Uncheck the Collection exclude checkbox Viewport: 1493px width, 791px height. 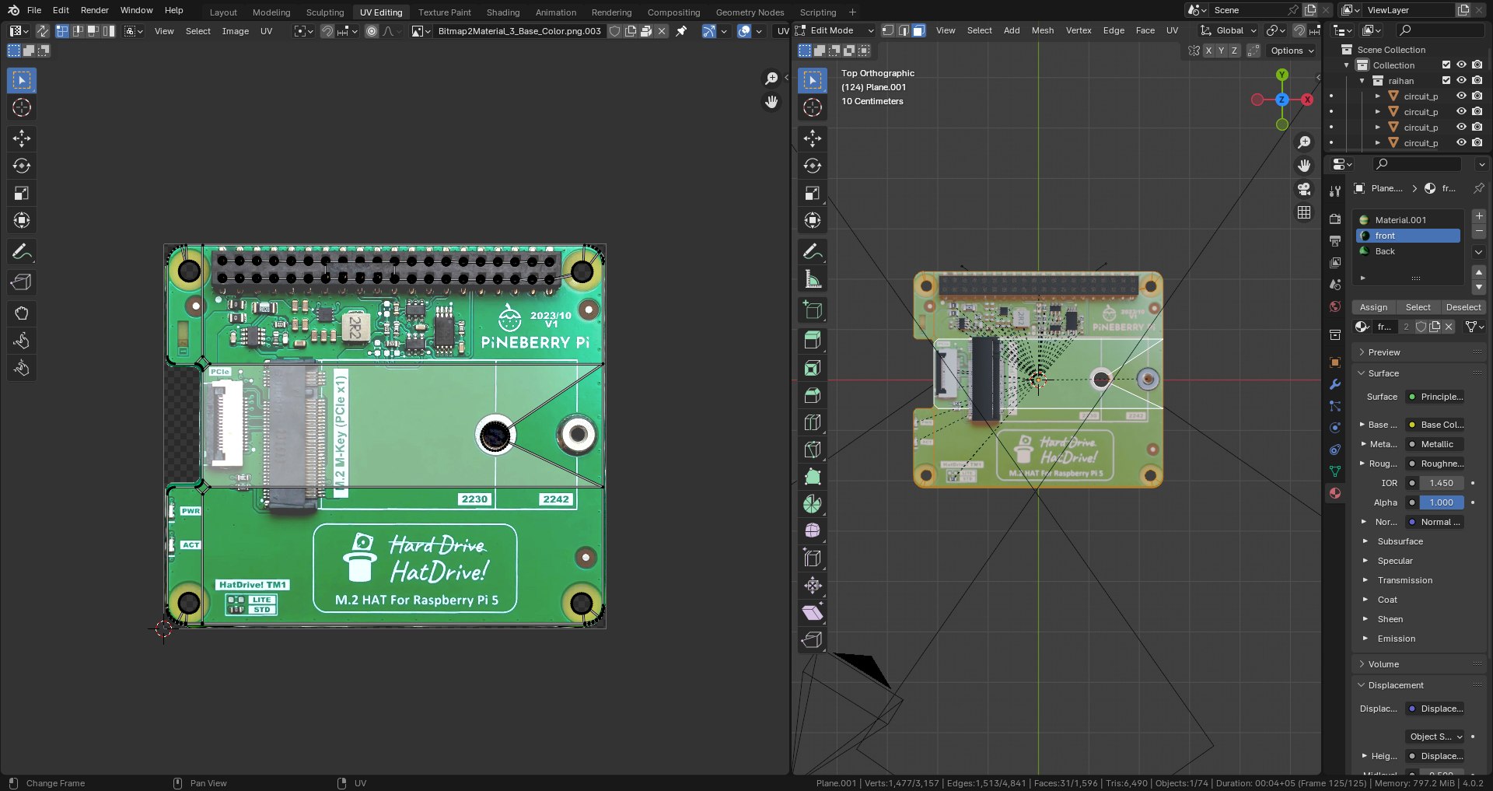tap(1446, 65)
